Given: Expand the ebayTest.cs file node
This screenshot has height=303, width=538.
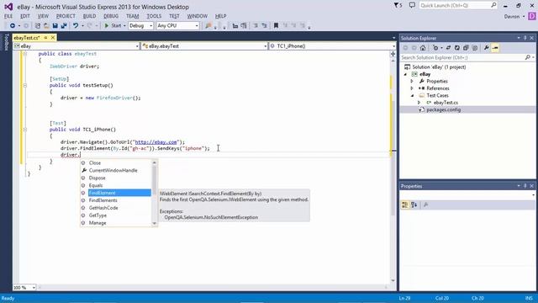Looking at the screenshot, I should [x=419, y=103].
